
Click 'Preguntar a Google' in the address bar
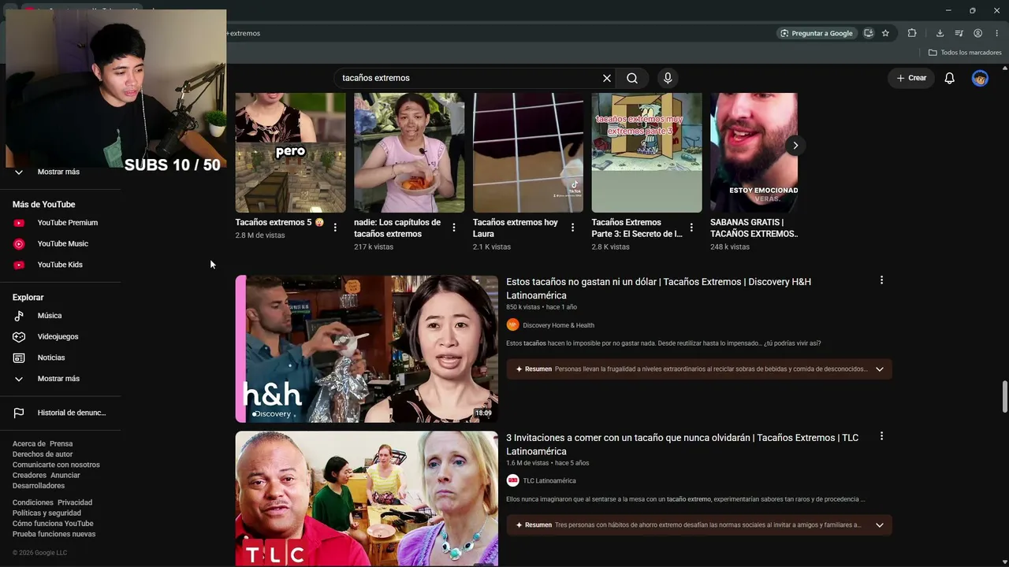[x=816, y=33]
